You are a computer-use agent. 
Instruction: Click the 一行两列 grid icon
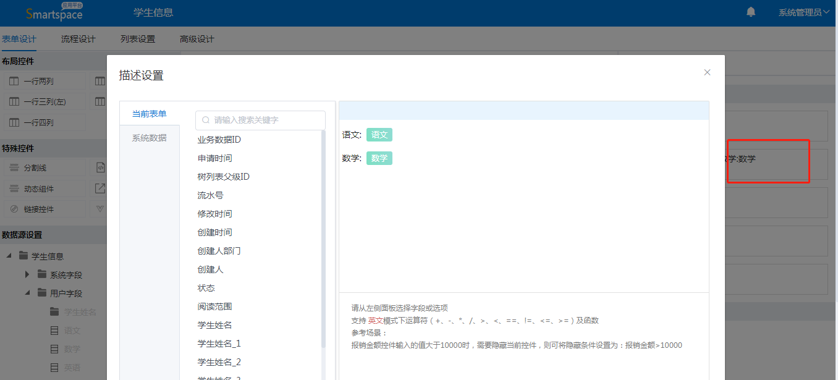coord(14,81)
